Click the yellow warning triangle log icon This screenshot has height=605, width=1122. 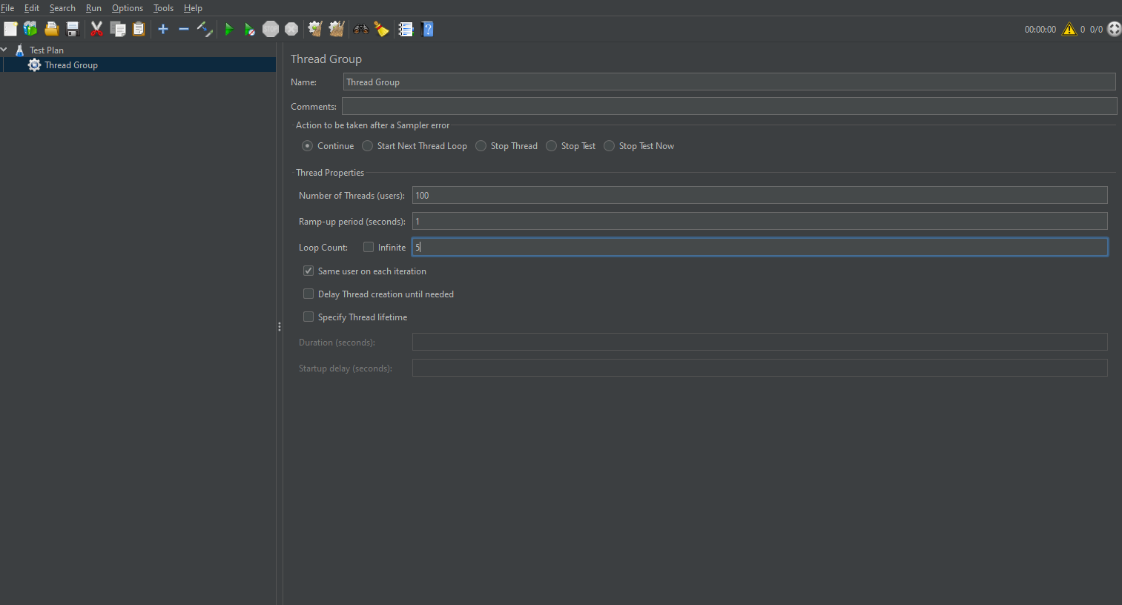pos(1069,29)
